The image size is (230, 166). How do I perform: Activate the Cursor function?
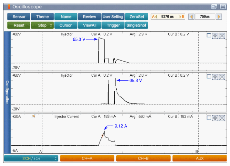click(66, 25)
